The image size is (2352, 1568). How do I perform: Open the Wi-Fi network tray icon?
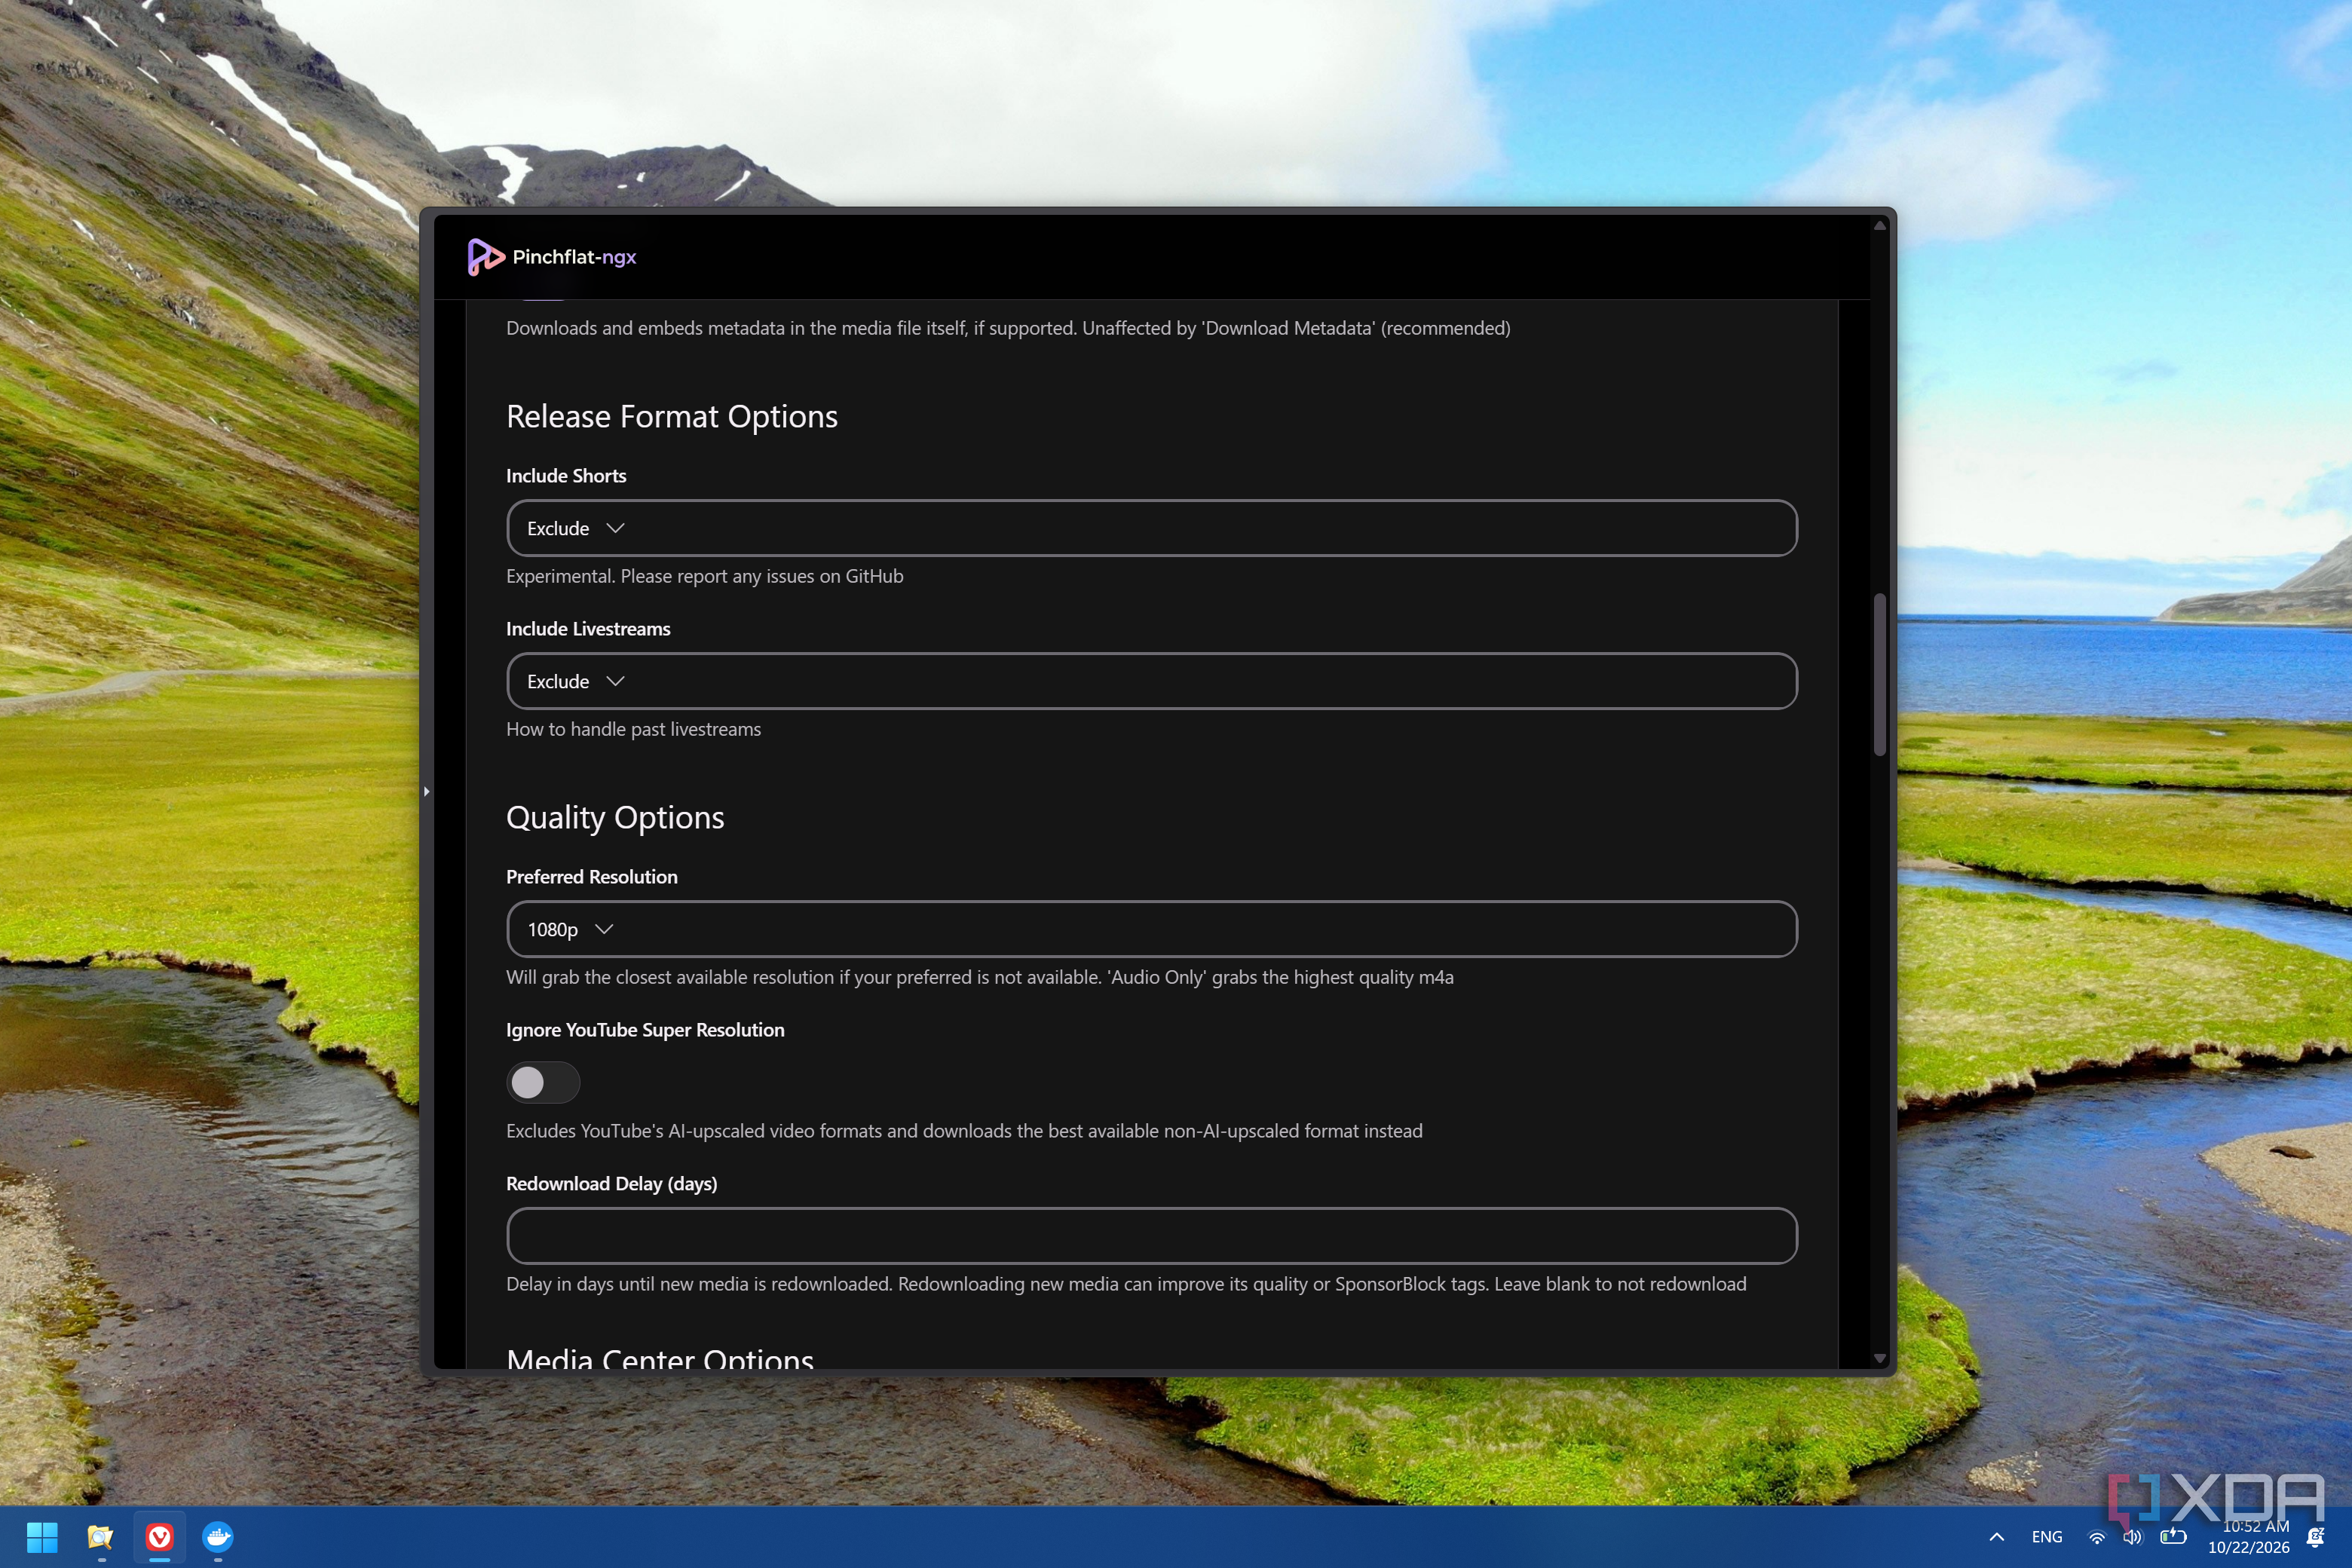pos(2097,1537)
